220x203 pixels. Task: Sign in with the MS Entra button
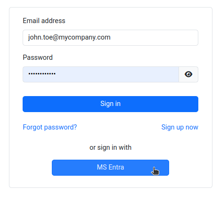tap(110, 168)
